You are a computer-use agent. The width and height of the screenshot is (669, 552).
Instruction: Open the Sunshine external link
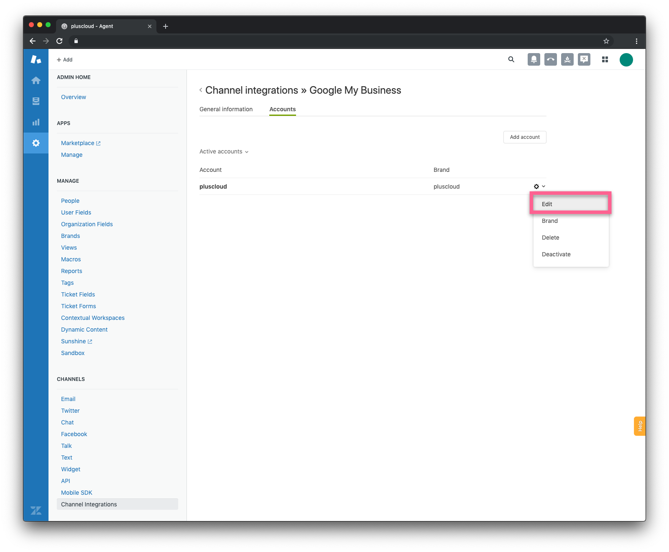(x=77, y=341)
